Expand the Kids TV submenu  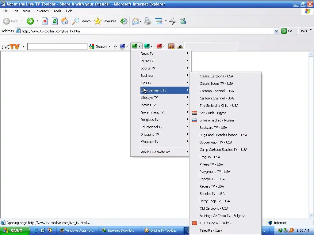point(165,83)
